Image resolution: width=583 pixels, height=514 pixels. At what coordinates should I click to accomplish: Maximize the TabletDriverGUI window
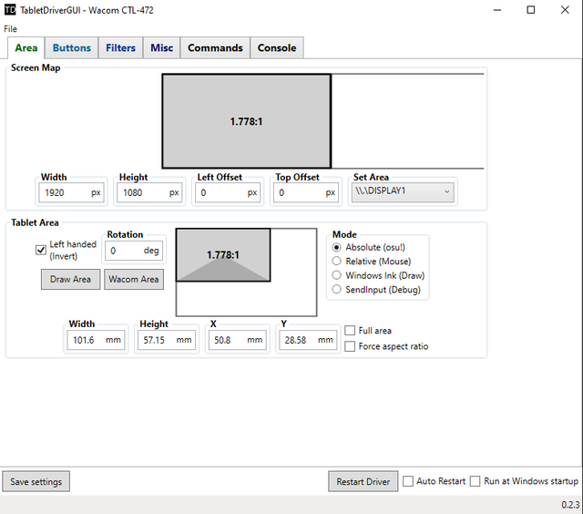531,10
